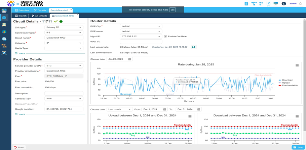Open the monitor dashboard icon in left sidebar
The height and width of the screenshot is (150, 306).
click(x=4, y=11)
